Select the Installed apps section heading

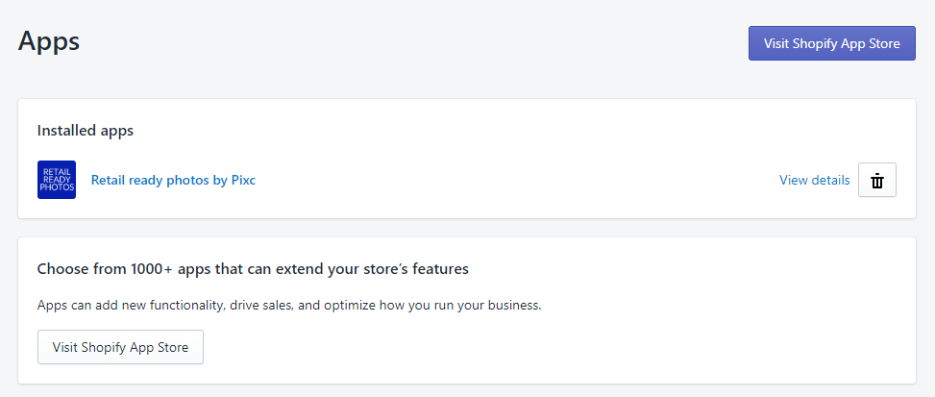click(86, 131)
